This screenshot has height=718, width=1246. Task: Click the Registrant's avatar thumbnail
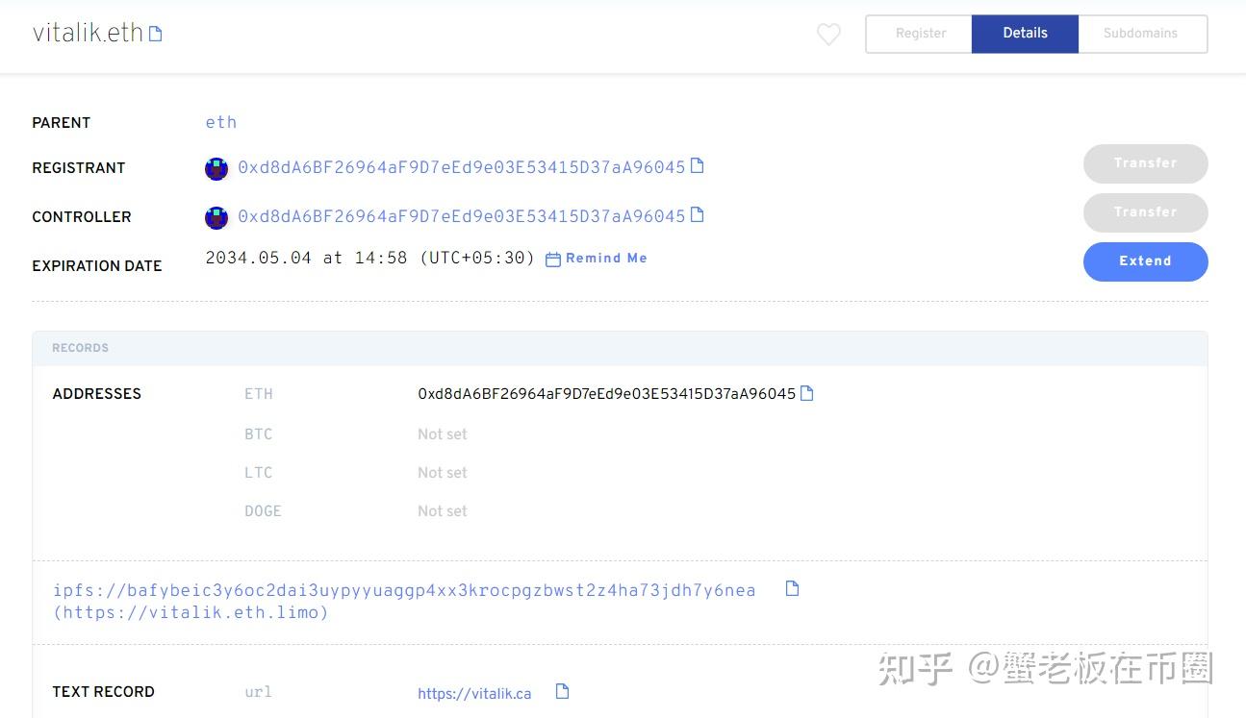point(216,168)
